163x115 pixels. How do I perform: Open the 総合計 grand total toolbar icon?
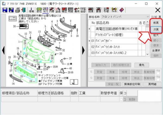83,10
